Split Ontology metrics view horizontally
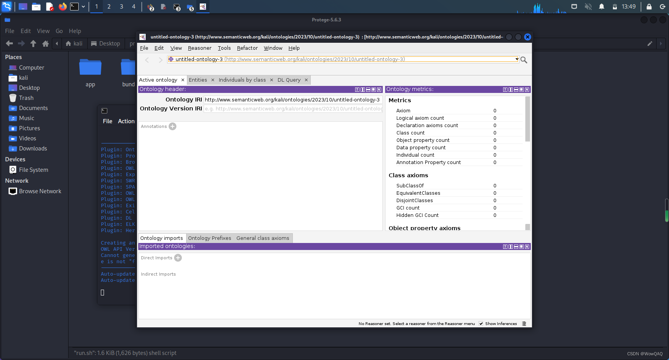 pos(516,89)
